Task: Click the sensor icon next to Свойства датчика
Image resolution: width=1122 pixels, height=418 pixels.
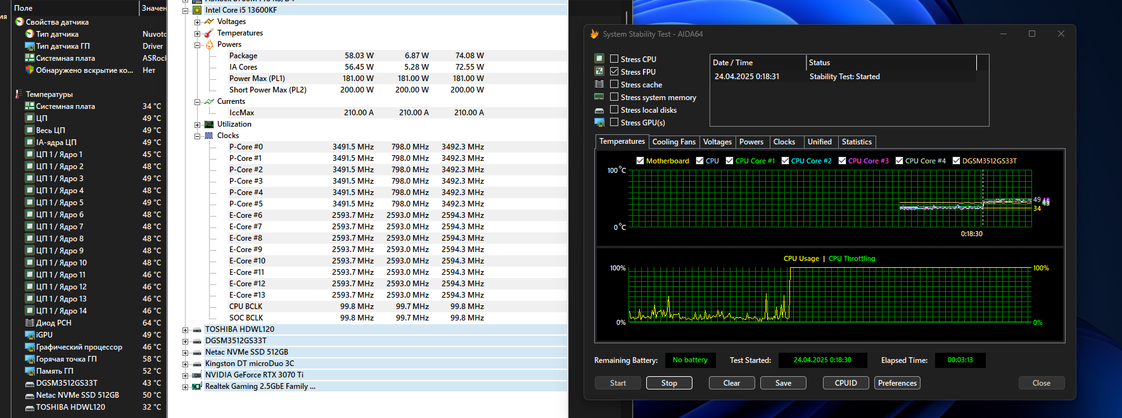Action: tap(20, 22)
